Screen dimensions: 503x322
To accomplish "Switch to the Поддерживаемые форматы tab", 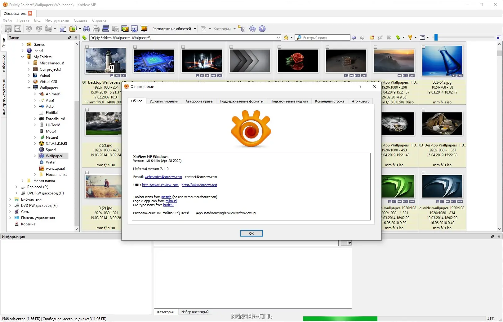I will coord(242,101).
